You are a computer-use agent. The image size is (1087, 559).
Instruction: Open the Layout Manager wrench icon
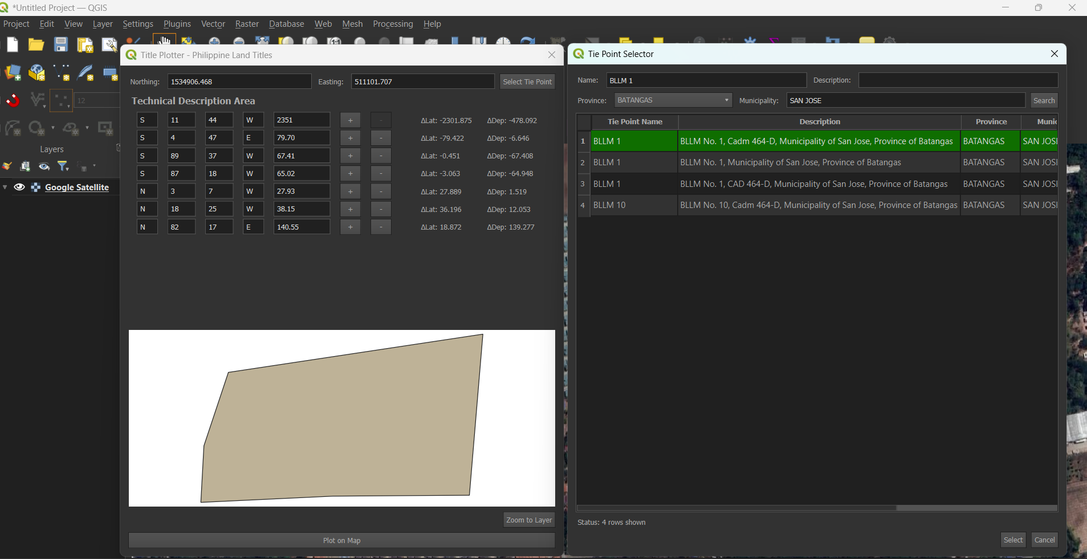(109, 45)
